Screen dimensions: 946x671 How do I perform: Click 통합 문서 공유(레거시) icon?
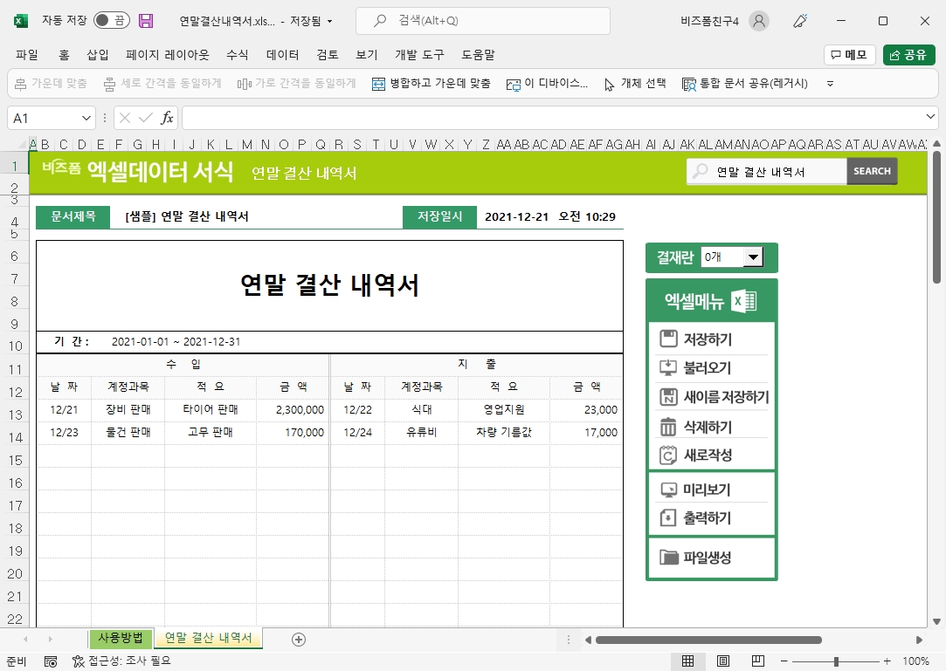[x=689, y=84]
